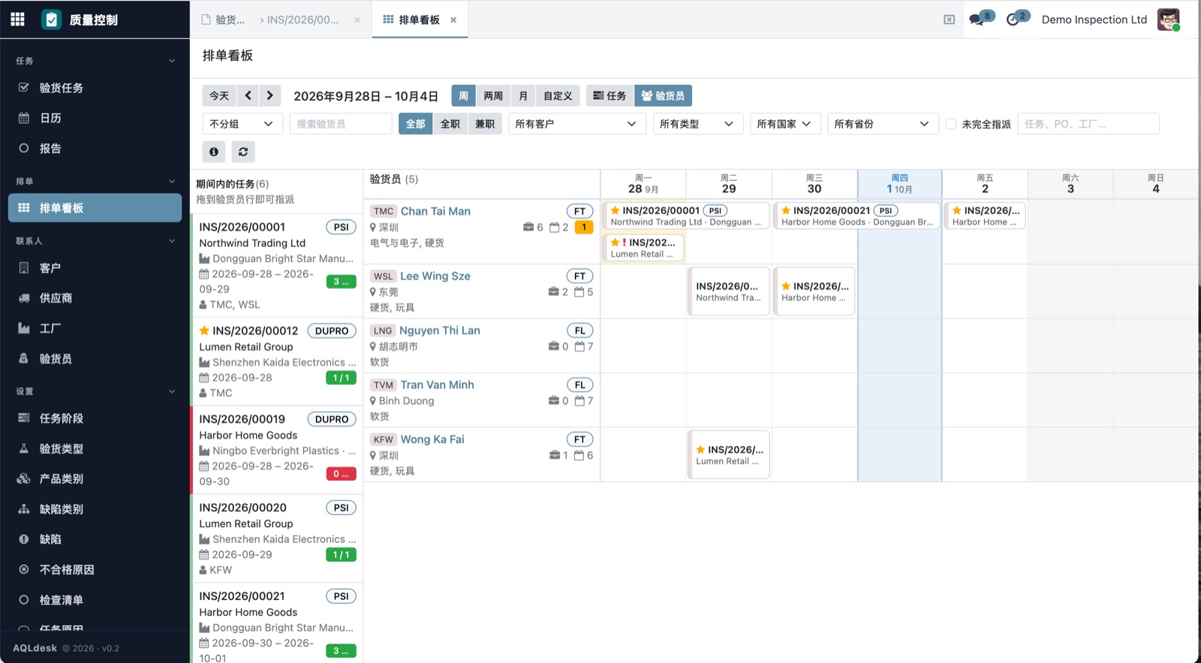The image size is (1201, 663).
Task: Open 所有国家 dropdown
Action: [785, 124]
